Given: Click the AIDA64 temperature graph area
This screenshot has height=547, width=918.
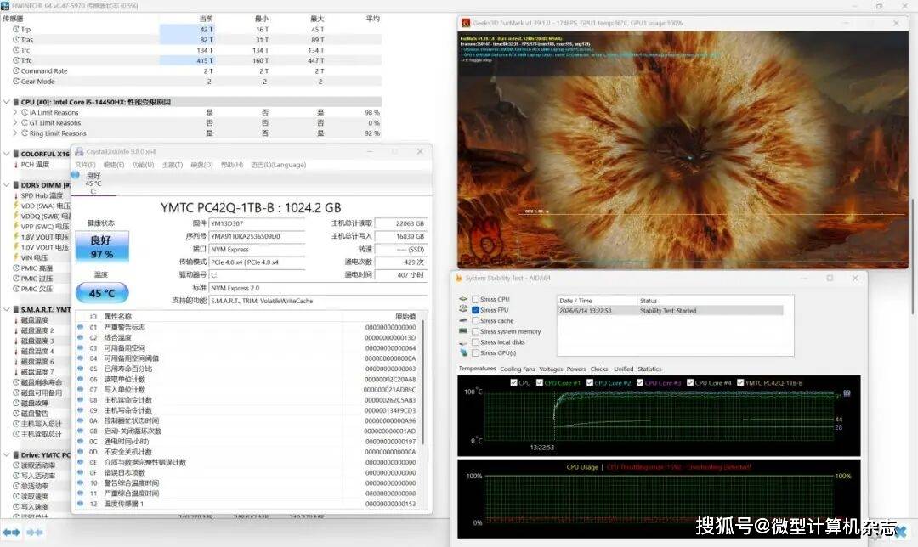Looking at the screenshot, I should tap(660, 416).
